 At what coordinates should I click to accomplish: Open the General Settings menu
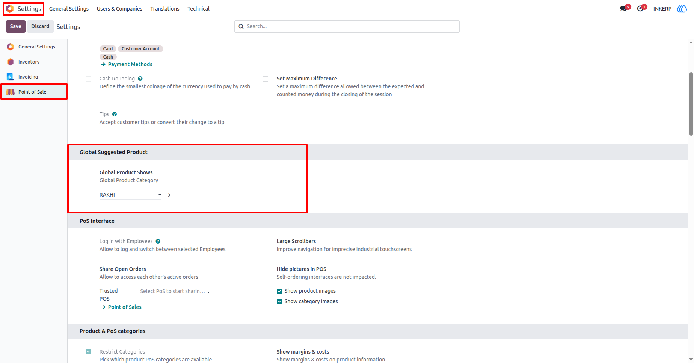click(69, 9)
